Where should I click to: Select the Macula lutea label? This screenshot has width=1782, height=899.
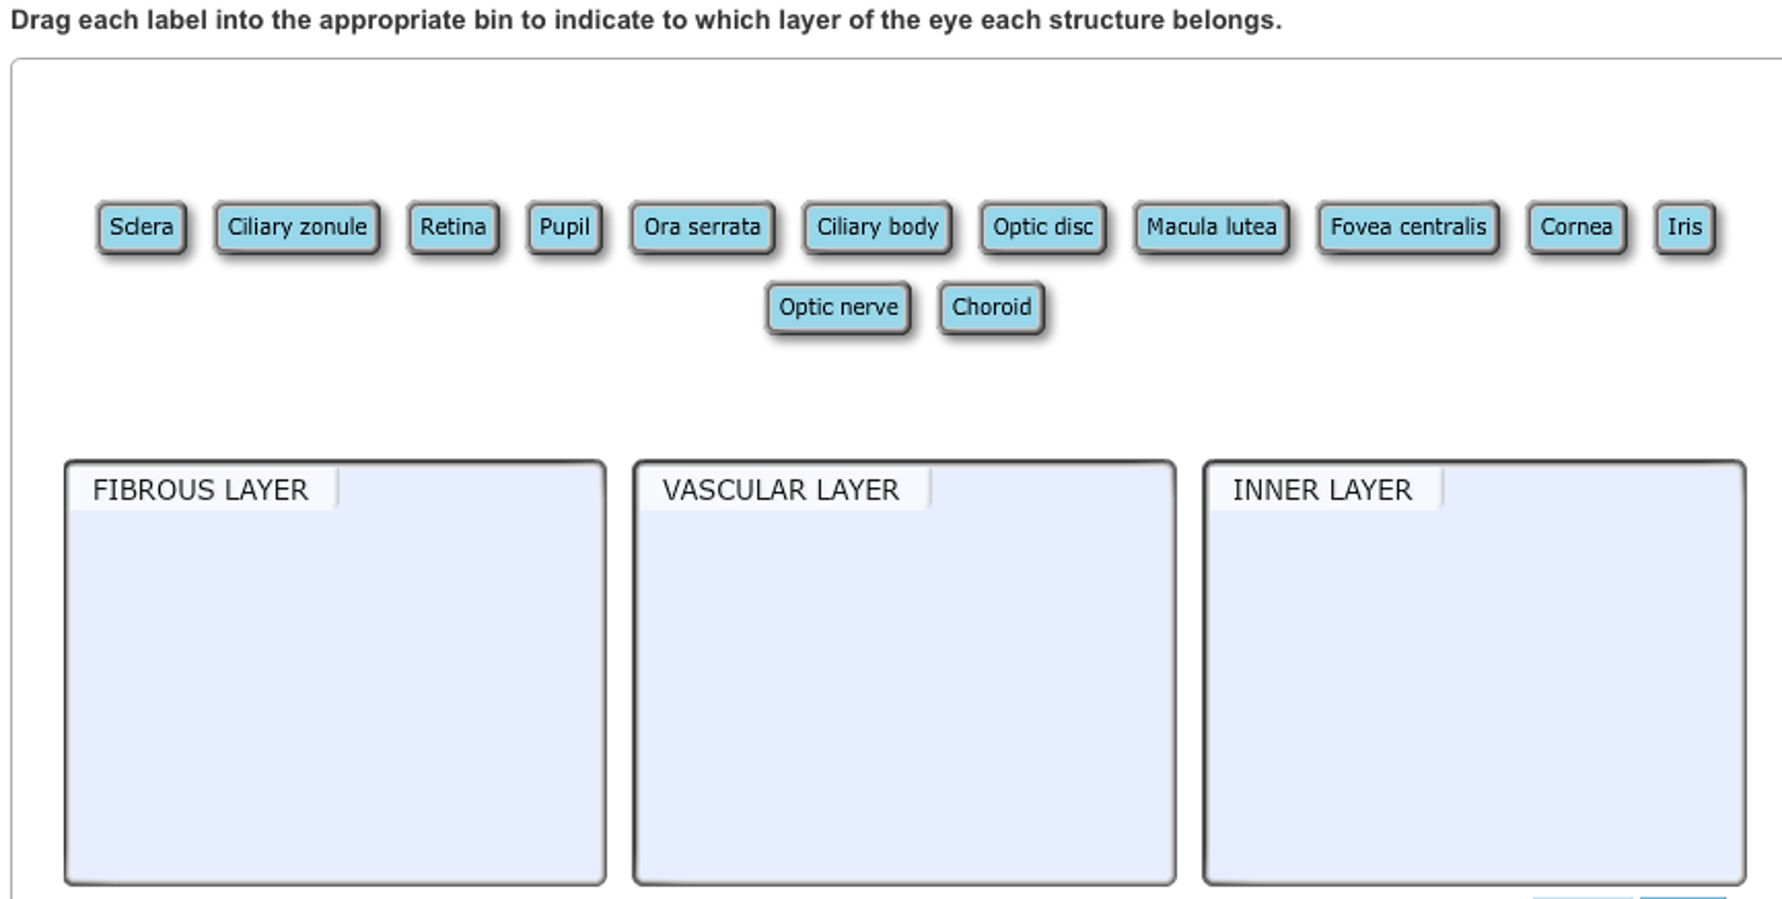pos(1212,226)
